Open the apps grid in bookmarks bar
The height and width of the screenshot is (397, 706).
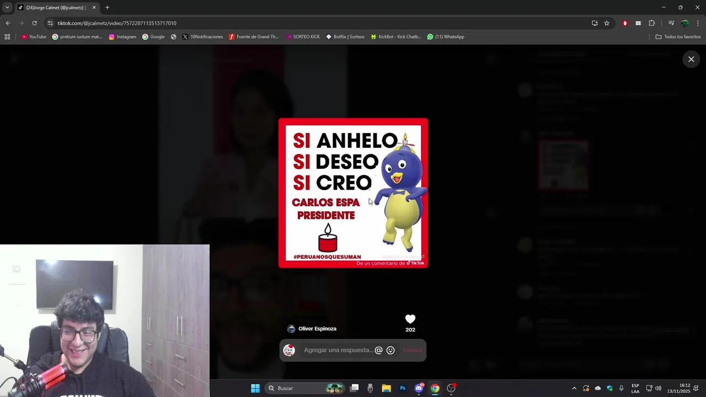pos(7,37)
